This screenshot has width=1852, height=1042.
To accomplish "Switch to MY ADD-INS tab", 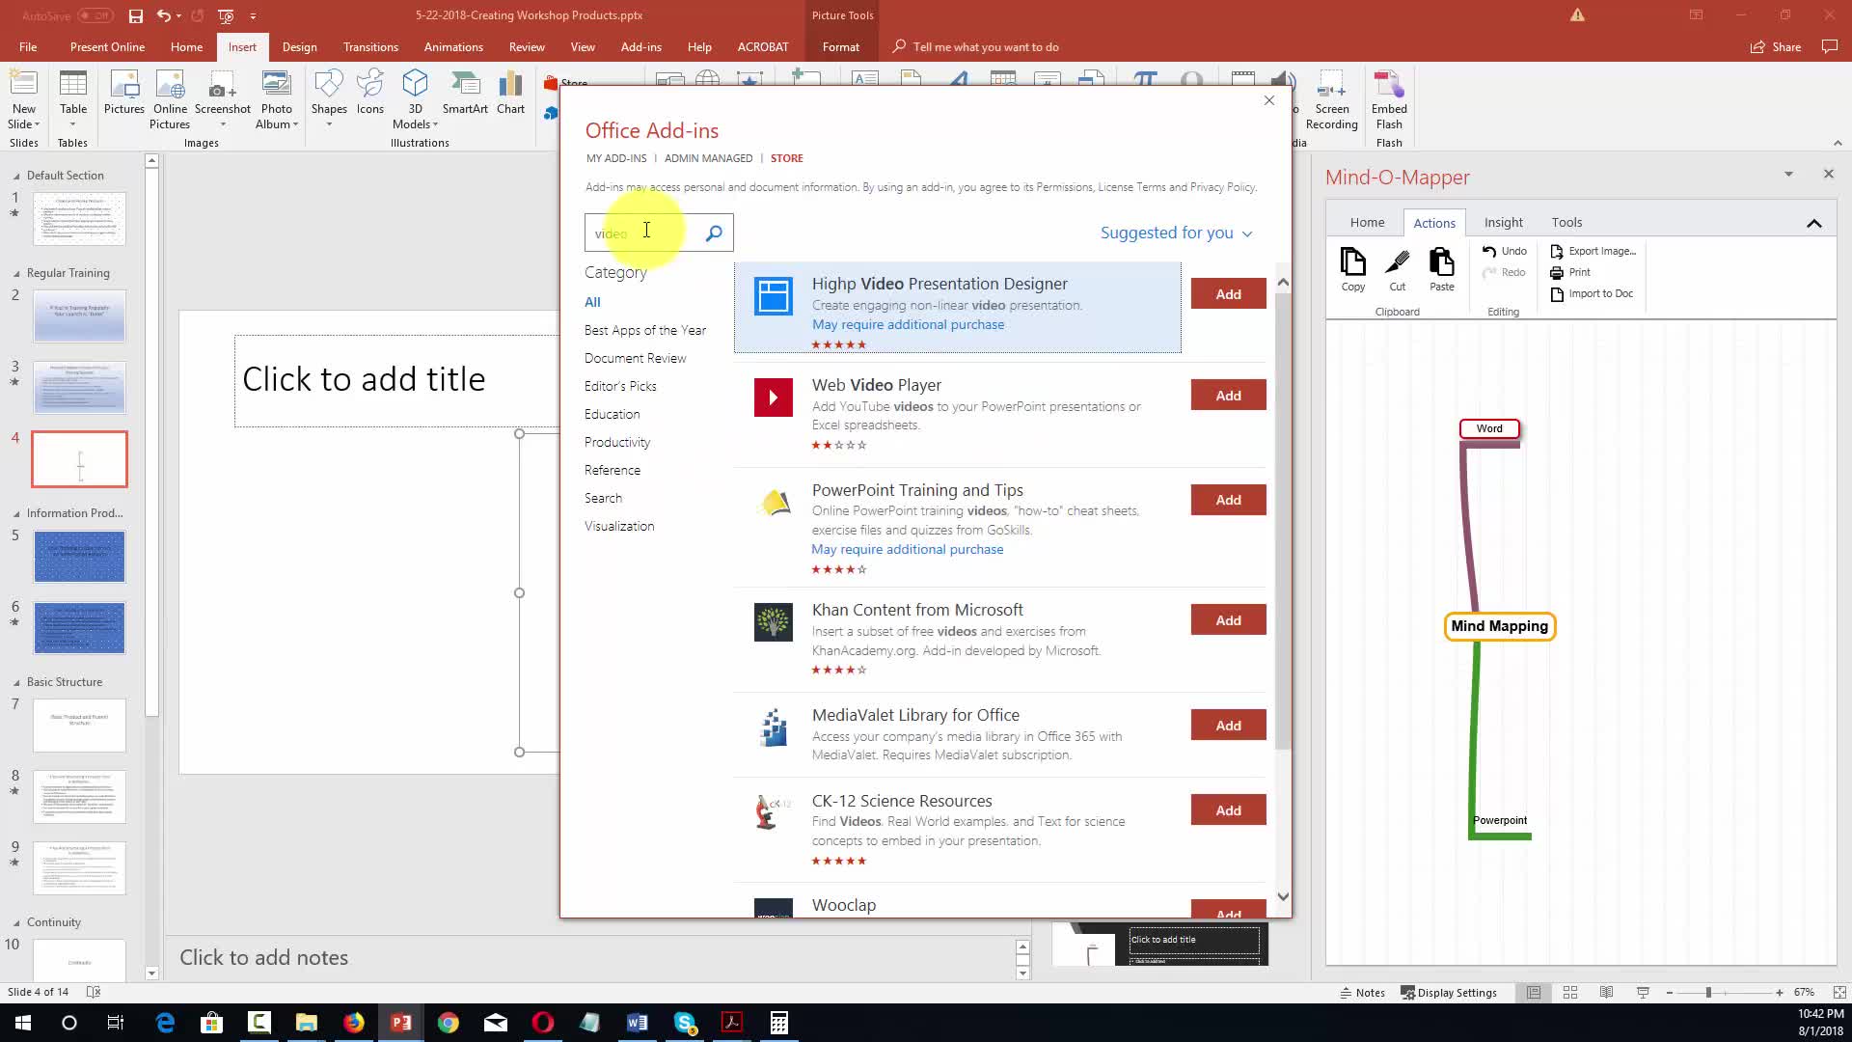I will point(616,158).
